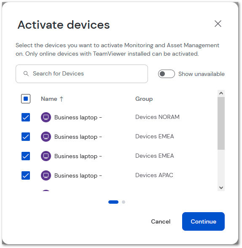This screenshot has width=242, height=248.
Task: Sort by the Group column header
Action: click(x=144, y=99)
